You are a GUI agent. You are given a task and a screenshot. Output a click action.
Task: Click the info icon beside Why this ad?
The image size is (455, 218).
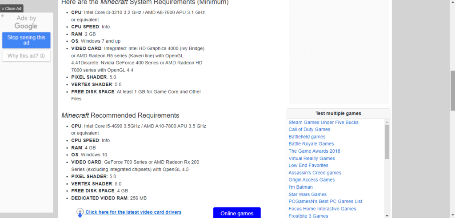pos(42,56)
